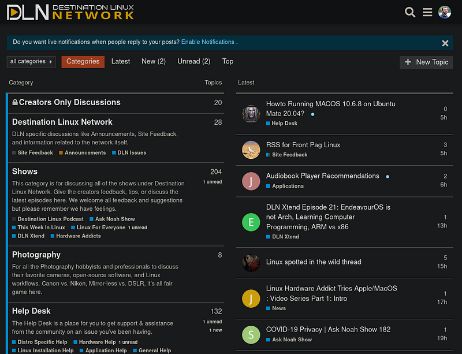Click the 1 unread link under Shows count
This screenshot has width=462, height=354.
pyautogui.click(x=212, y=182)
